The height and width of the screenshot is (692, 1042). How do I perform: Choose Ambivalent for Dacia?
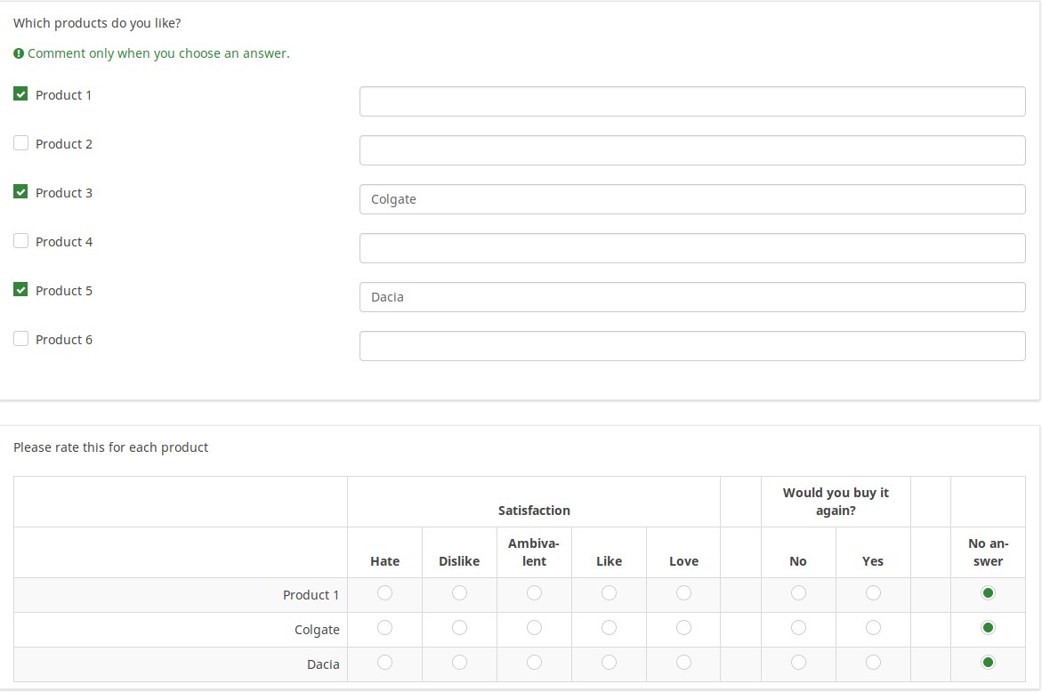coord(534,663)
